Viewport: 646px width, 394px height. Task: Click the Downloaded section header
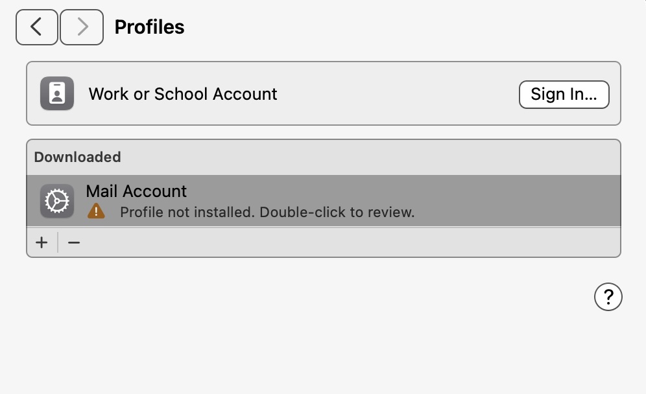[x=77, y=157]
